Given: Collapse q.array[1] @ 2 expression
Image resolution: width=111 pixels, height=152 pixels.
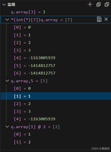Looking at the screenshot, I should [x=7, y=127].
